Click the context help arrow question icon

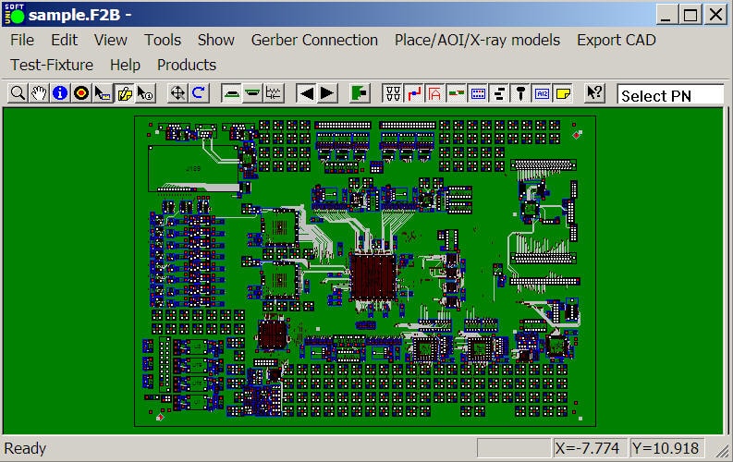click(x=594, y=93)
